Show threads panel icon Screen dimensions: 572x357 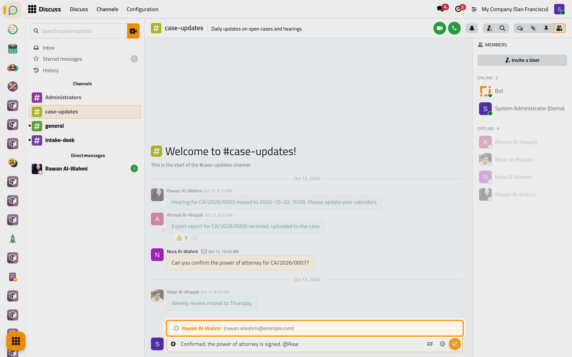click(520, 28)
